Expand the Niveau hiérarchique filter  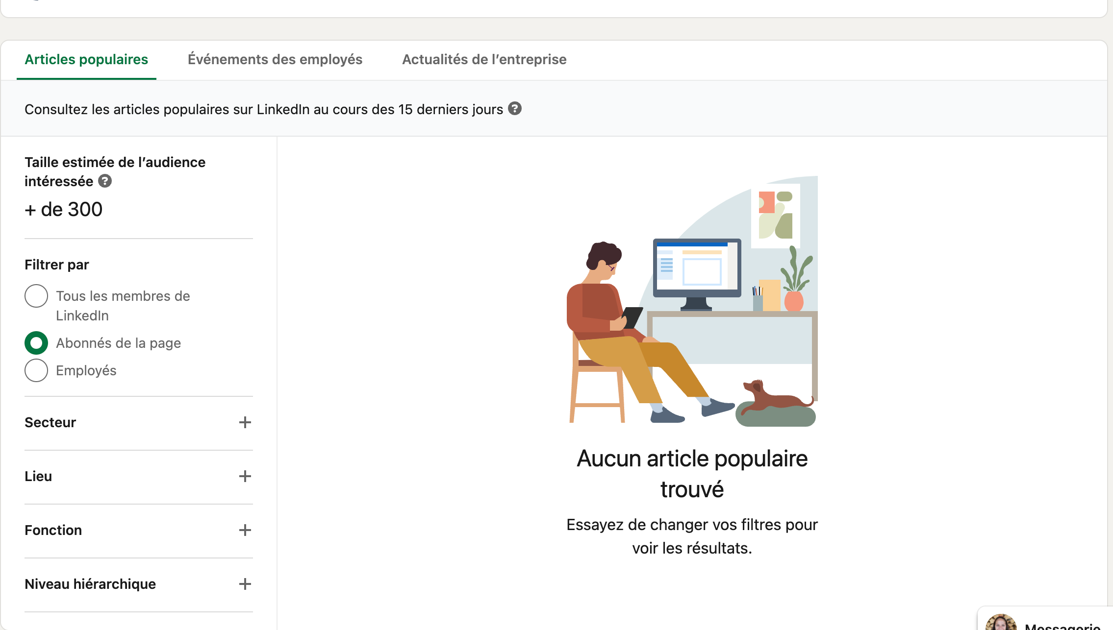(x=245, y=584)
